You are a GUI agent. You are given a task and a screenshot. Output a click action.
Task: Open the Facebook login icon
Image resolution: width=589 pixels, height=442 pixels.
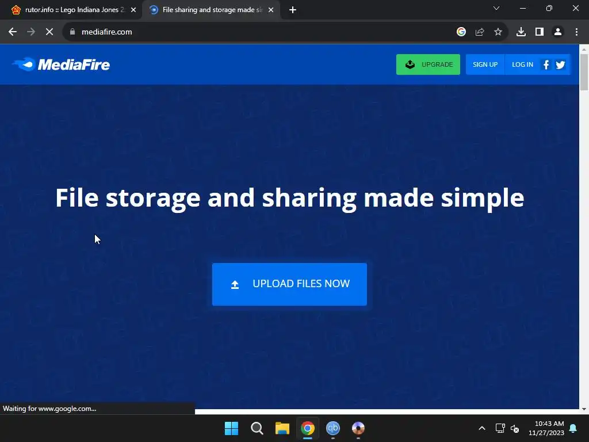coord(546,64)
